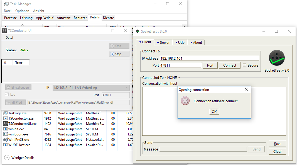Click the Name column header in TSConductor
Screen dimensions: 297x165
point(21,62)
